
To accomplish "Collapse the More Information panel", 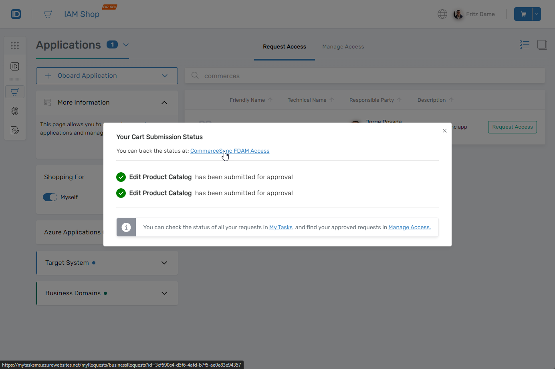I will (x=164, y=102).
